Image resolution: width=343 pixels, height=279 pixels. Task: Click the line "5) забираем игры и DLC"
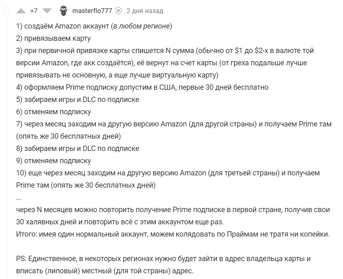[x=78, y=100]
